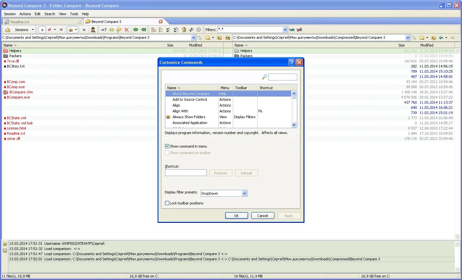
Task: Open the Edit menu
Action: tap(38, 14)
